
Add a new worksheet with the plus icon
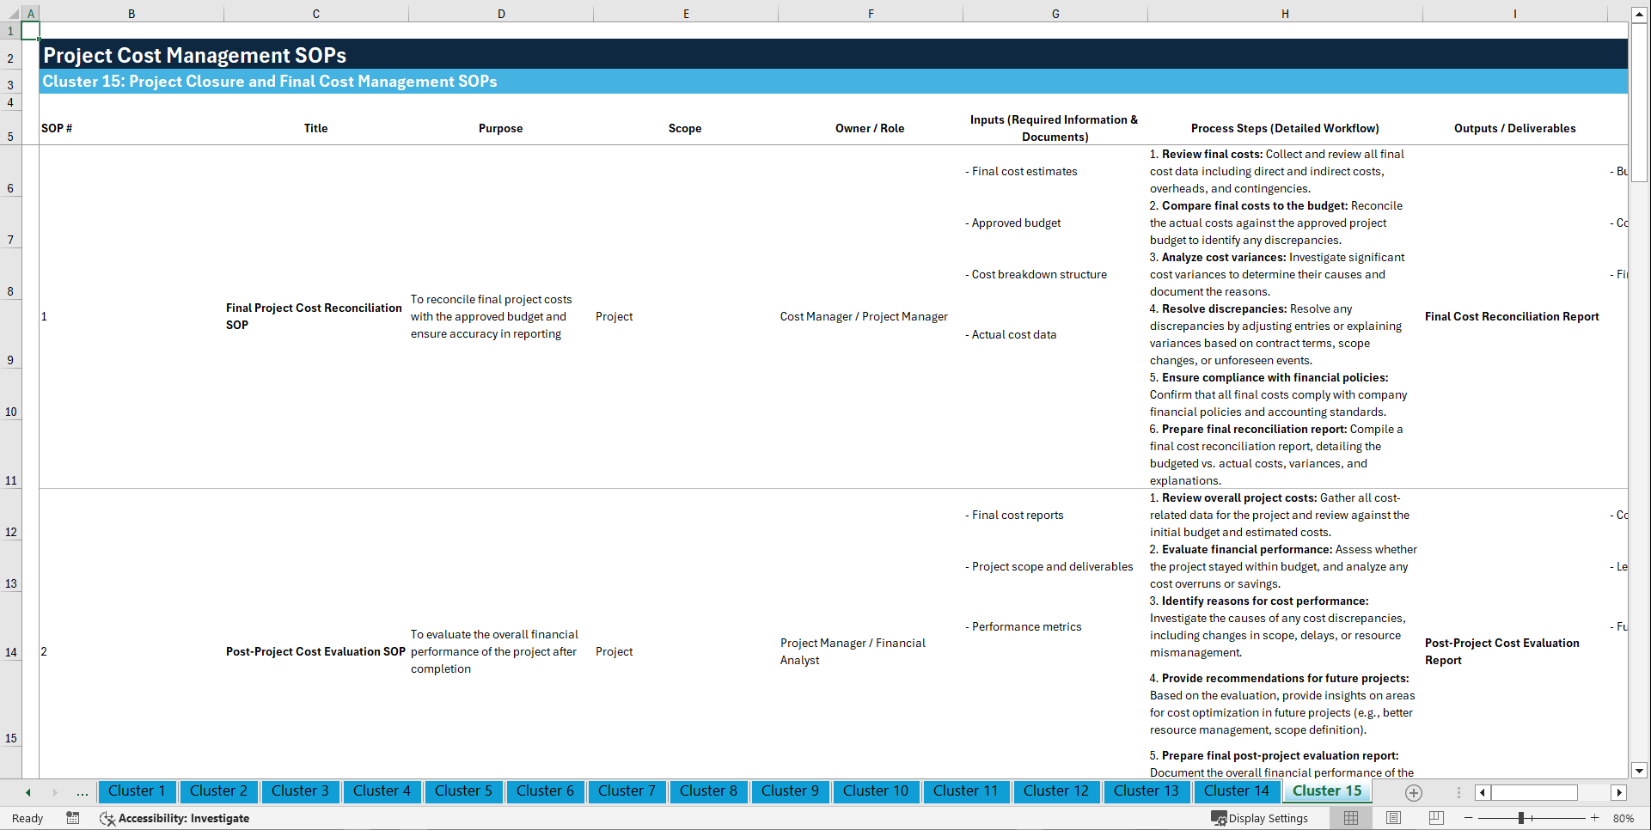pos(1413,792)
